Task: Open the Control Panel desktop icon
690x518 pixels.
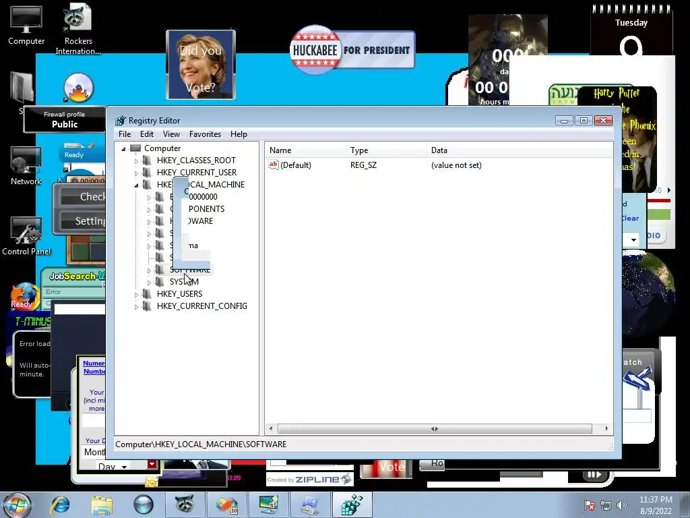Action: click(26, 237)
